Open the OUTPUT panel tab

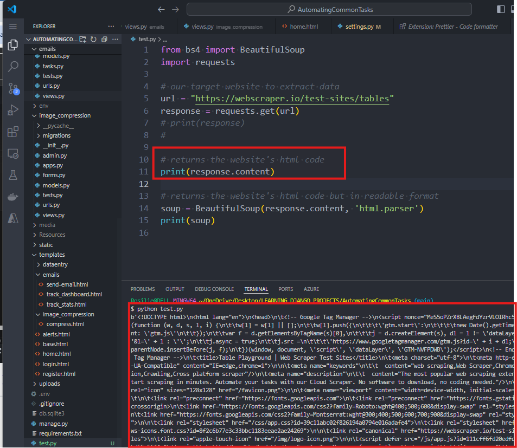pos(175,289)
